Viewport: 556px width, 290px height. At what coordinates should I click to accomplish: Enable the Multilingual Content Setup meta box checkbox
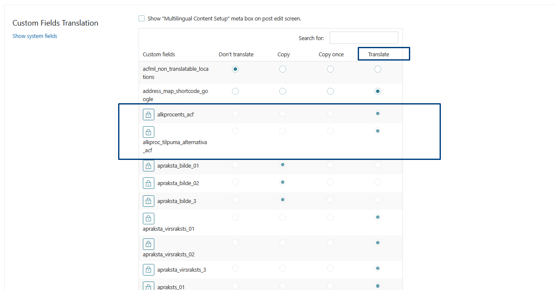[142, 18]
